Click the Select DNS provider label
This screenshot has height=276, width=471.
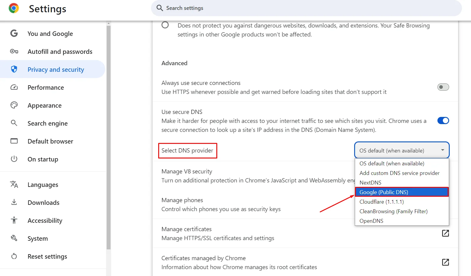coord(187,150)
